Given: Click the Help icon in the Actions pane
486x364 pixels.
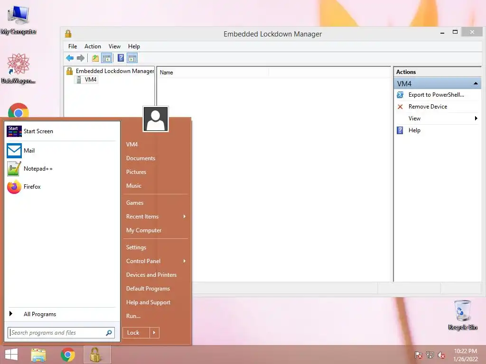Looking at the screenshot, I should point(400,130).
